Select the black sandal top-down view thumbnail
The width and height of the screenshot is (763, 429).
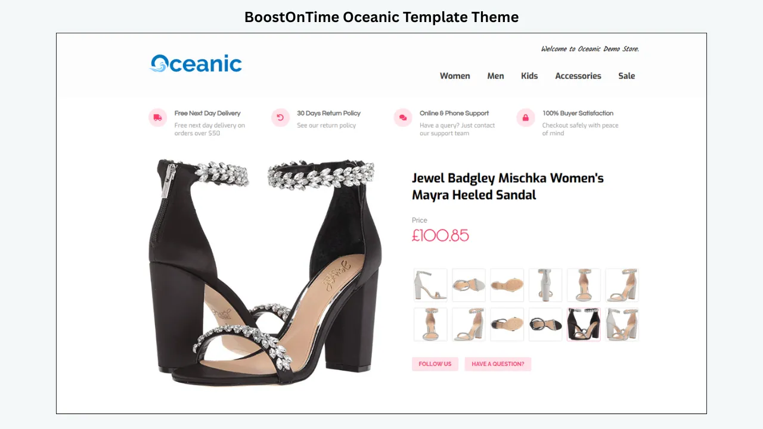point(545,324)
